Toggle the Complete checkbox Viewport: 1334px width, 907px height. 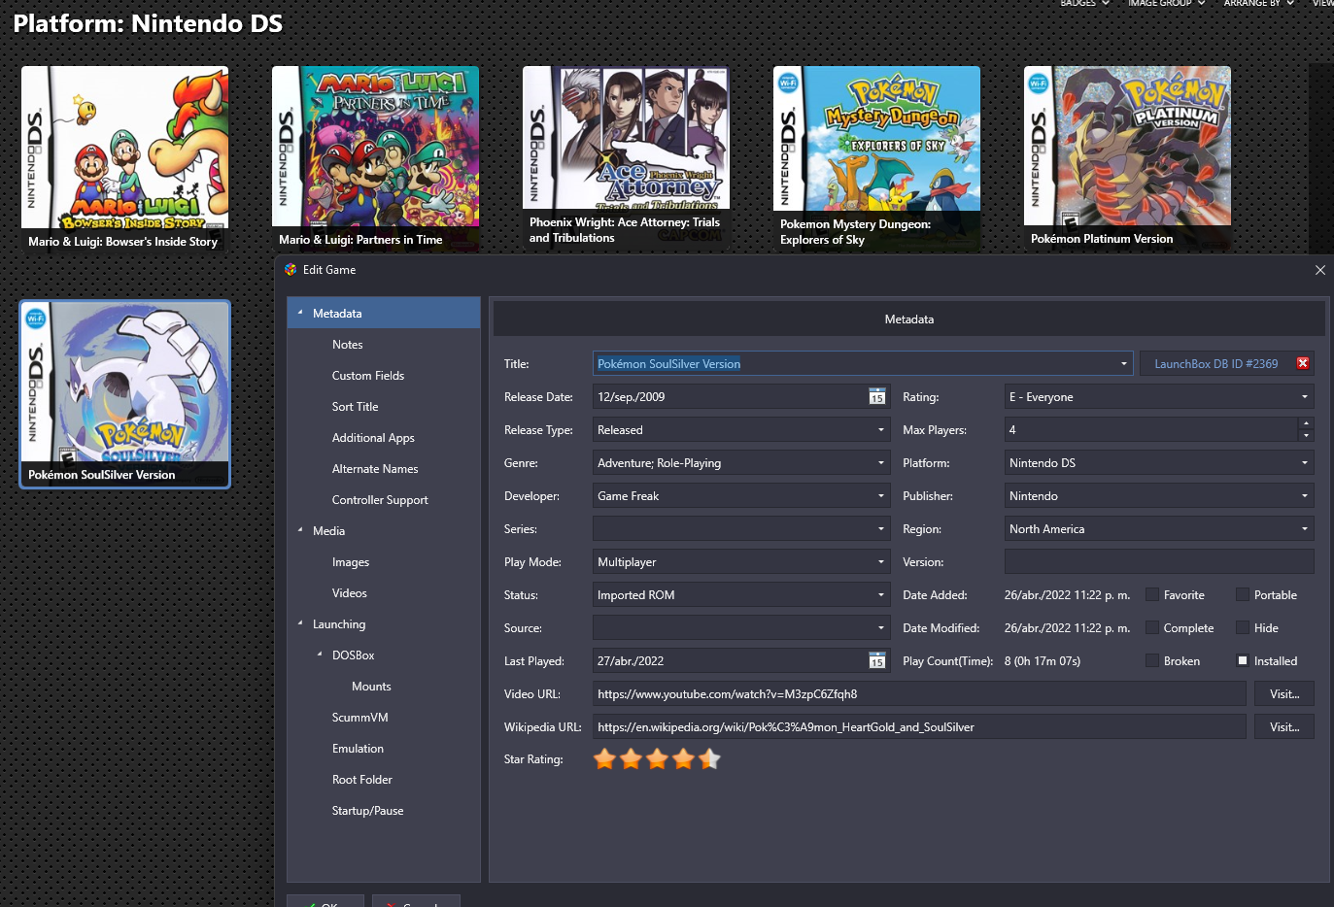click(x=1152, y=628)
